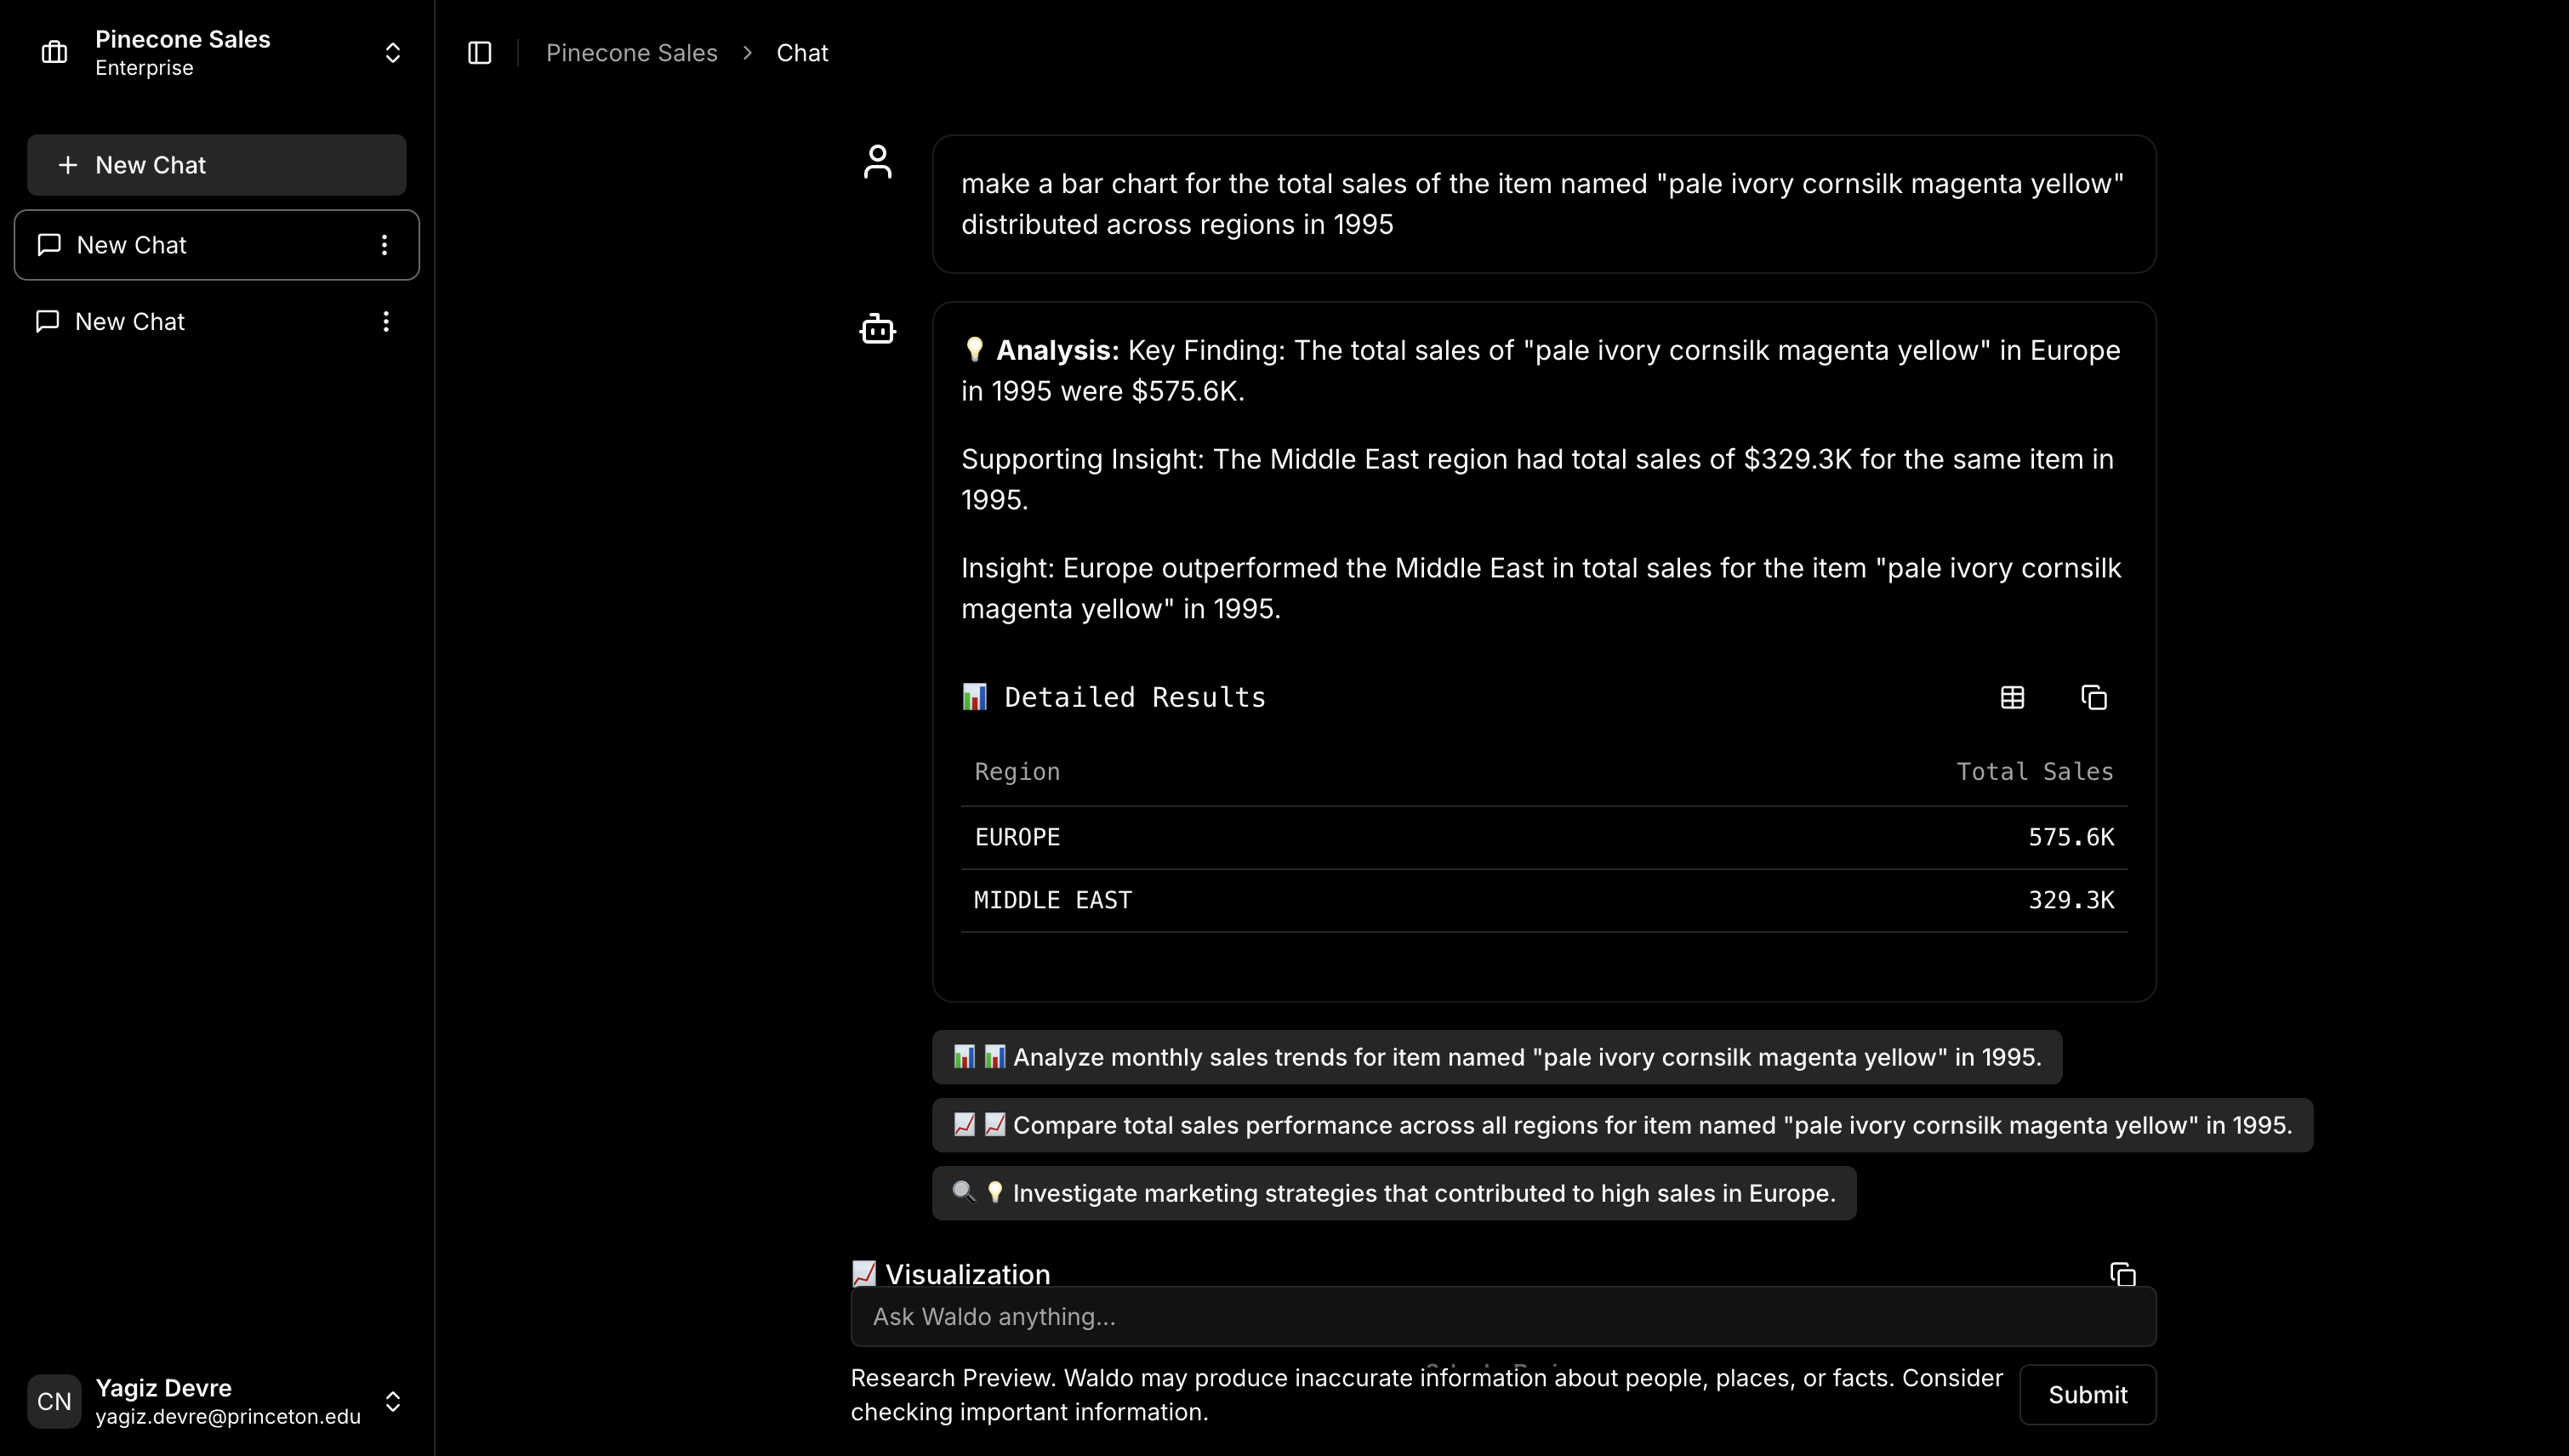Click the user avatar icon beside the message
2569x1456 pixels.
[x=878, y=162]
